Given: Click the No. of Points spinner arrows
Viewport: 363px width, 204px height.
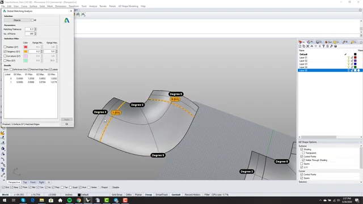Looking at the screenshot, I should [x=35, y=34].
